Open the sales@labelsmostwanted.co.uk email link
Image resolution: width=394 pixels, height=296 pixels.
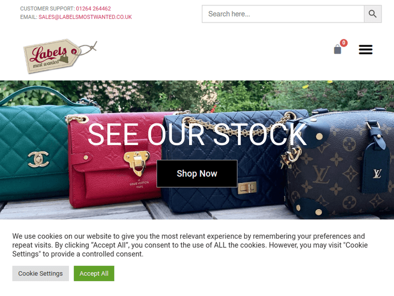coord(85,17)
